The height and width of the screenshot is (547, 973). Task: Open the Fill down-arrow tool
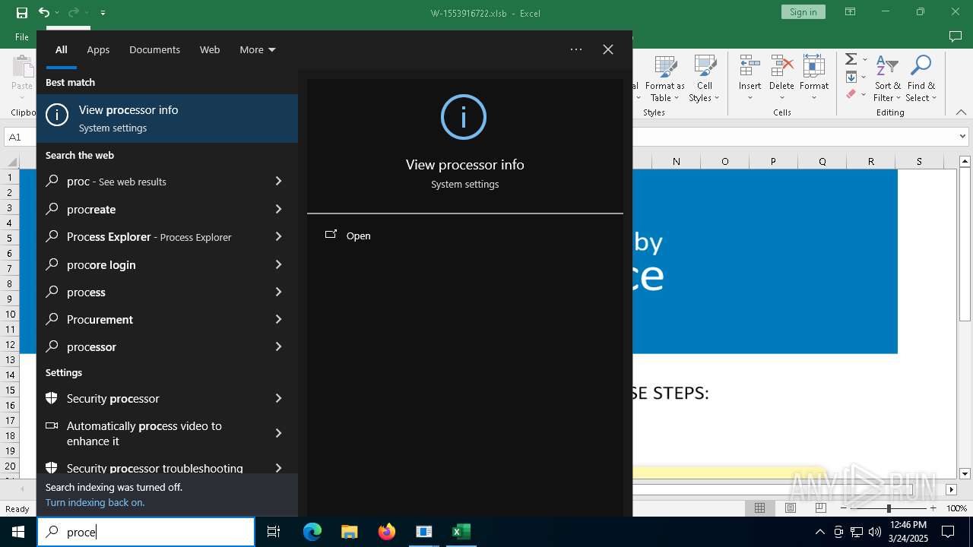coord(851,77)
